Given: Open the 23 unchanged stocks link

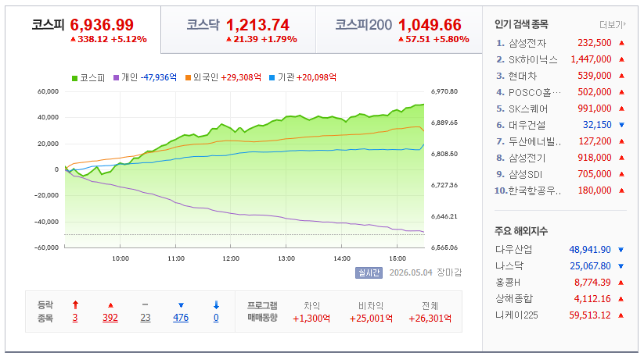Looking at the screenshot, I should 146,318.
